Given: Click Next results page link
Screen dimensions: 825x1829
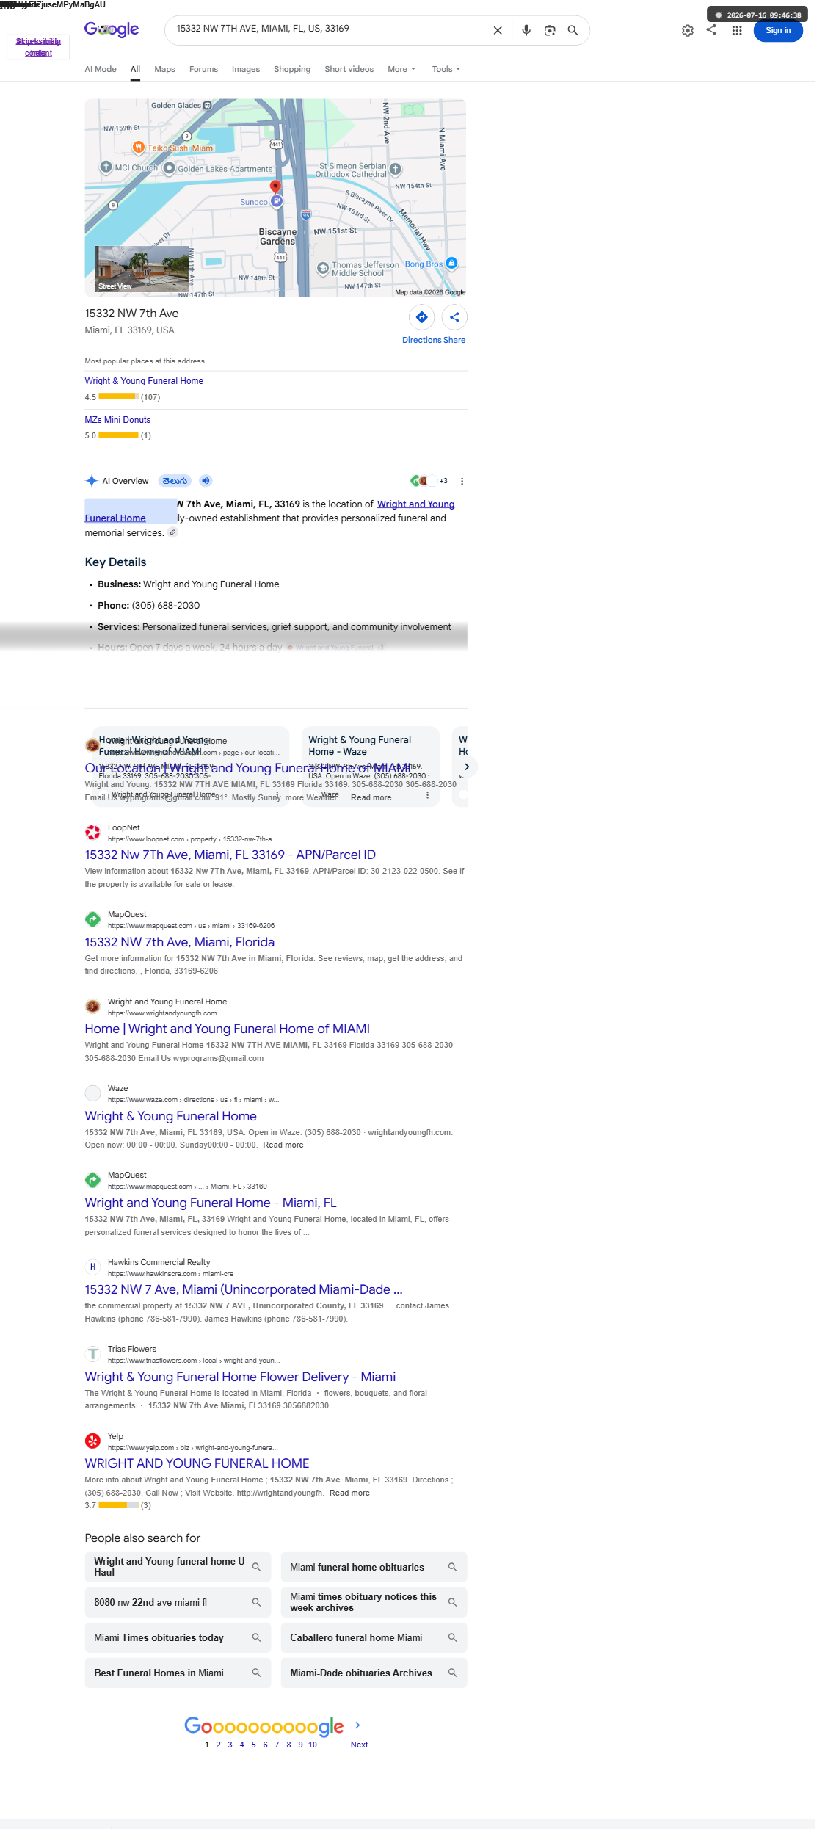Looking at the screenshot, I should coord(359,1745).
